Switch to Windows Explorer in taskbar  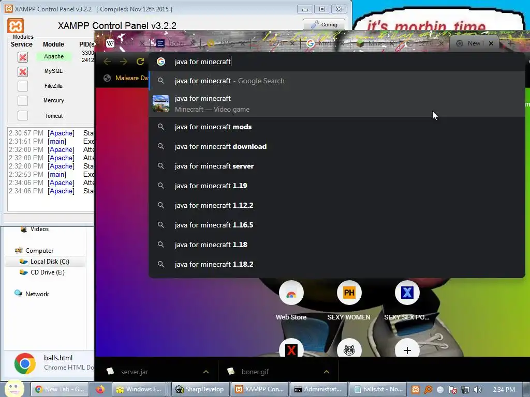click(139, 389)
